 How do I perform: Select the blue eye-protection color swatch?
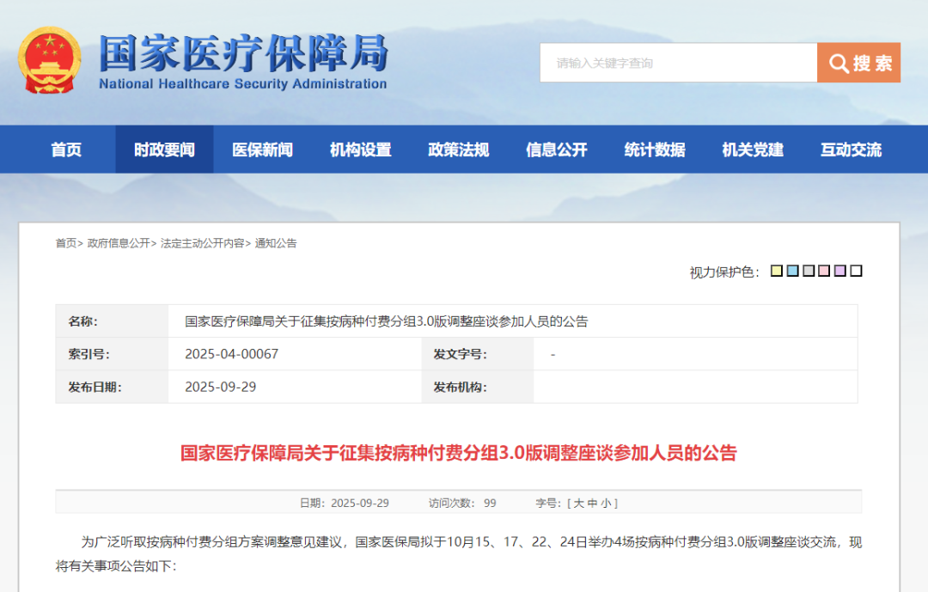click(x=791, y=271)
